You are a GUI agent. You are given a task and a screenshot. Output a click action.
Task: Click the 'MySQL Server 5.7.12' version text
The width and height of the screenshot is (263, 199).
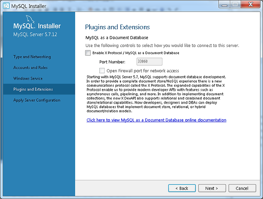click(x=35, y=34)
